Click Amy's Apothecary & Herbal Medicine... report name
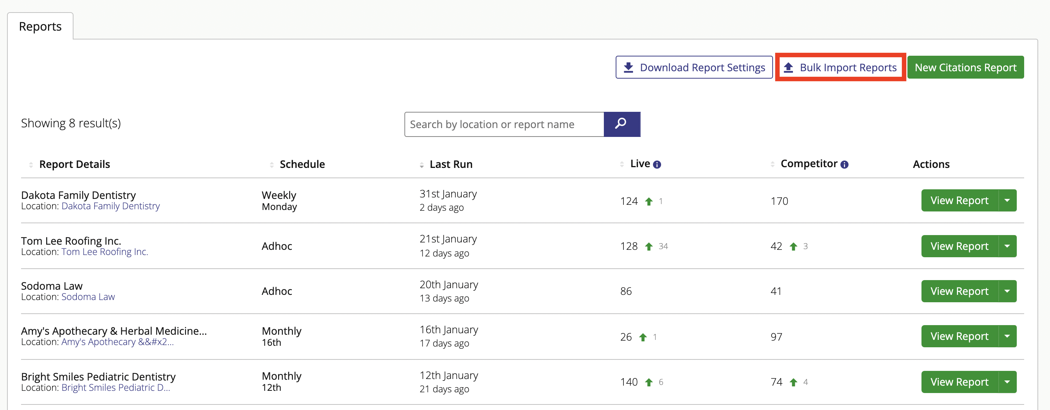 114,331
